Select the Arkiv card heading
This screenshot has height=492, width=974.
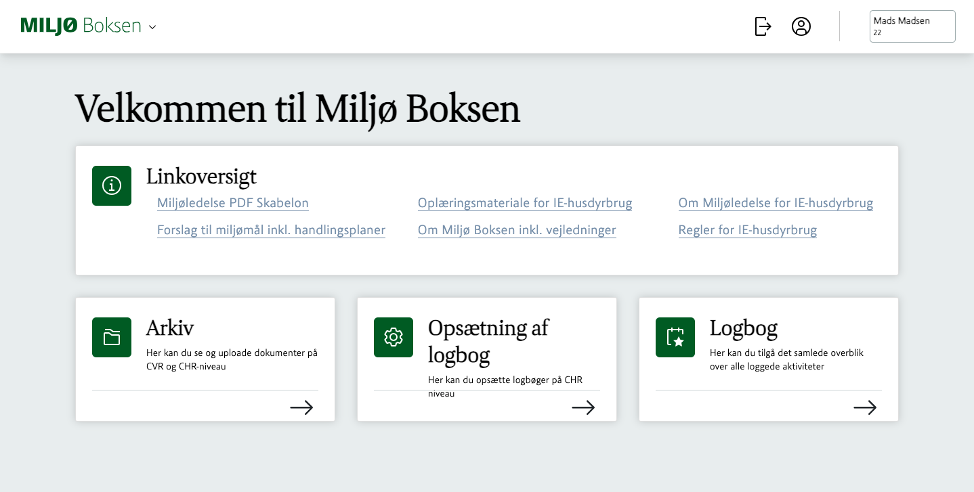[x=170, y=328]
